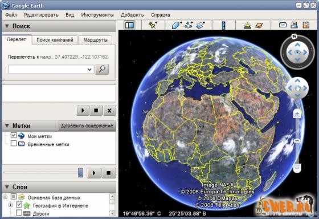
Task: Toggle sunlight across the landscape
Action: (x=247, y=25)
